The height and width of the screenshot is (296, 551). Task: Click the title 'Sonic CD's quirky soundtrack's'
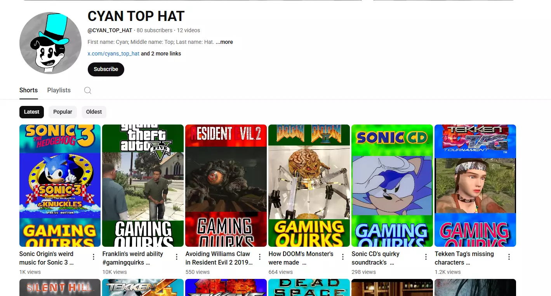375,258
